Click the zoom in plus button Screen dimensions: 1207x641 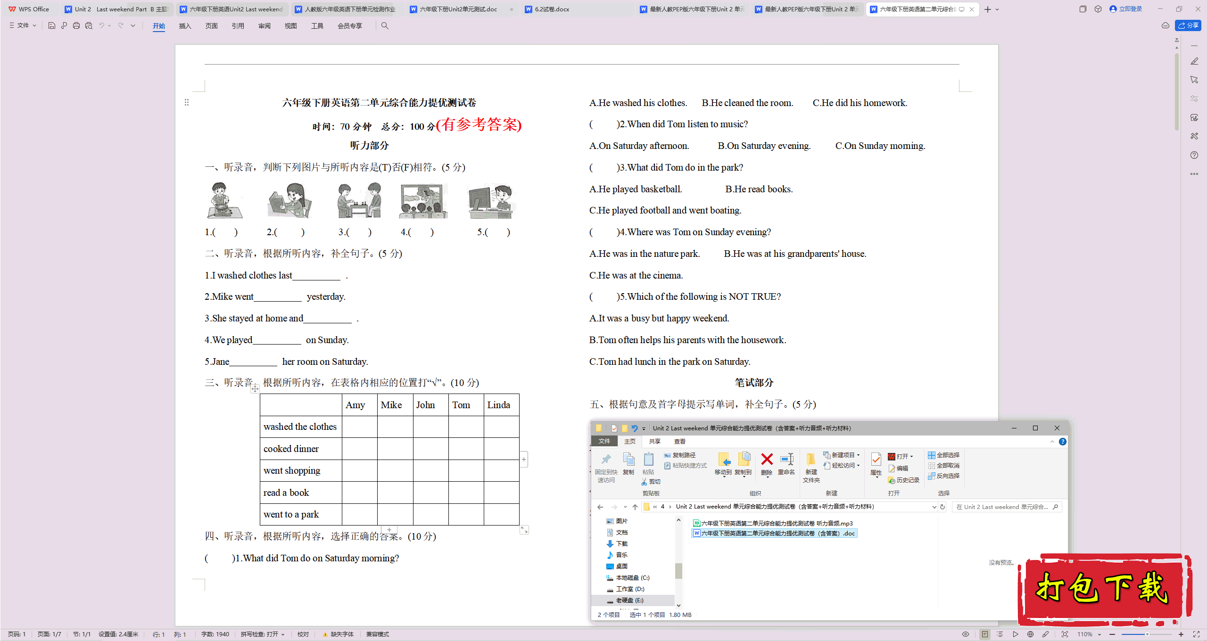(x=1181, y=634)
